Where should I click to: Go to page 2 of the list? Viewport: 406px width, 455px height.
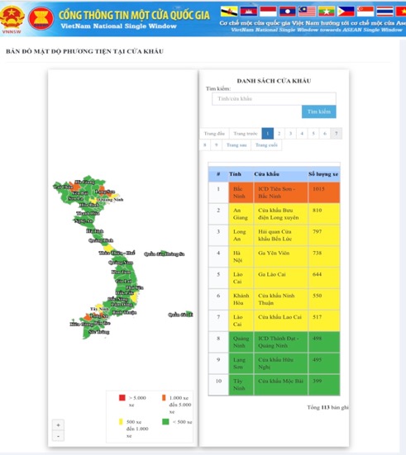(279, 134)
